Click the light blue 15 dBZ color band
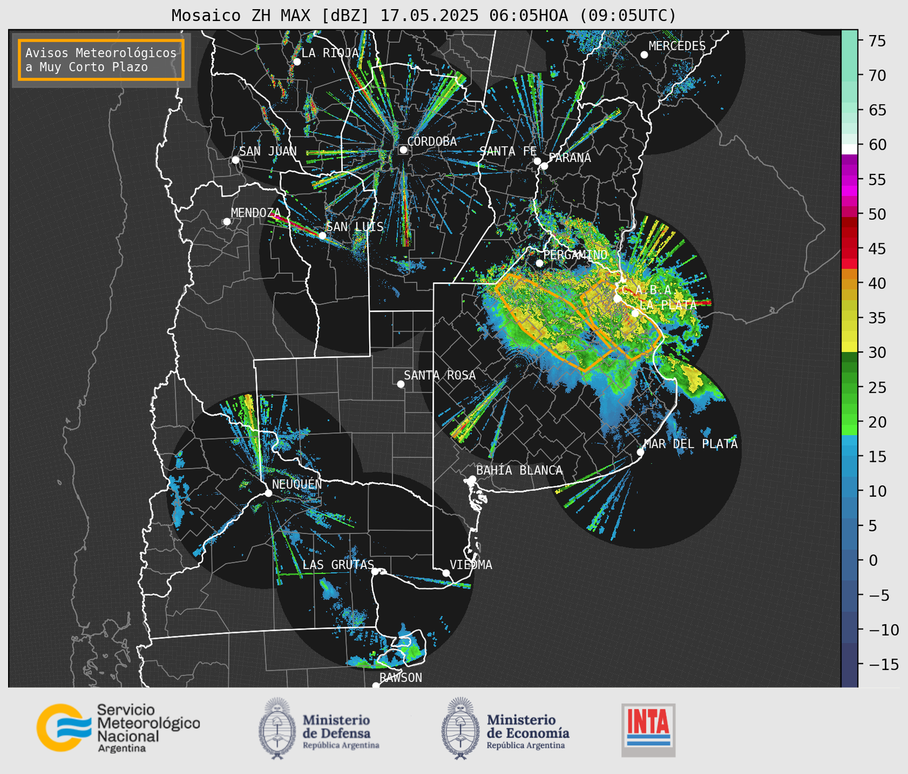Image resolution: width=908 pixels, height=774 pixels. click(x=849, y=457)
